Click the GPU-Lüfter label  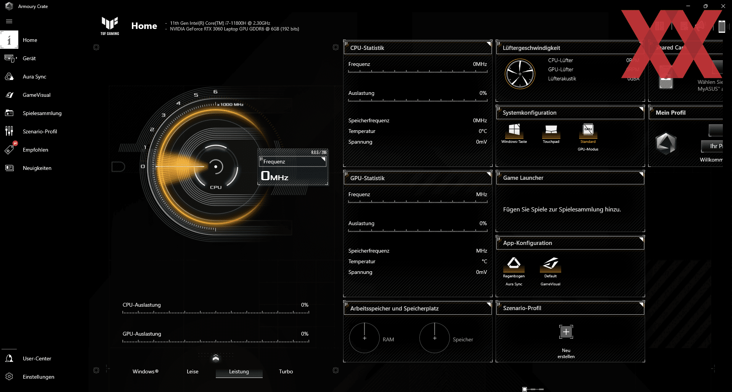[560, 69]
